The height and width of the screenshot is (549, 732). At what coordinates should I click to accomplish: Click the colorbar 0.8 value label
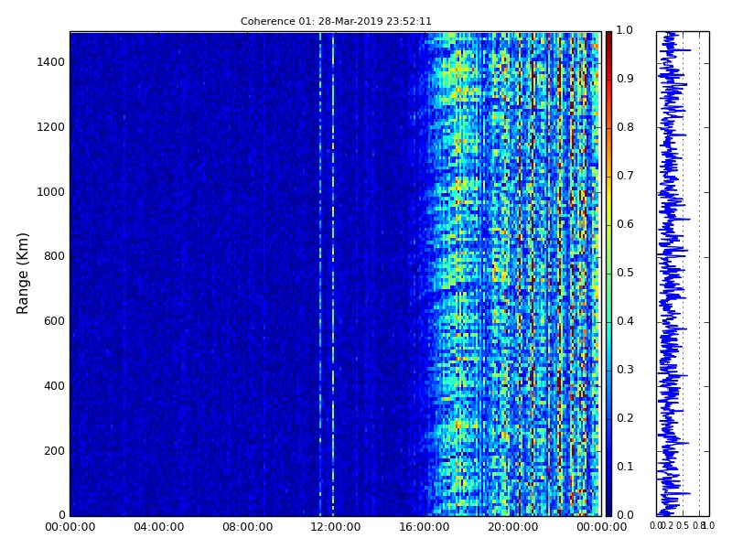625,127
